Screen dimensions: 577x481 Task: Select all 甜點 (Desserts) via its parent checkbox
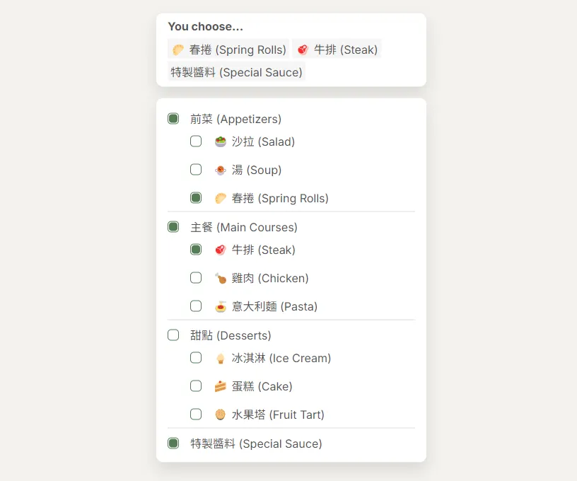click(173, 335)
